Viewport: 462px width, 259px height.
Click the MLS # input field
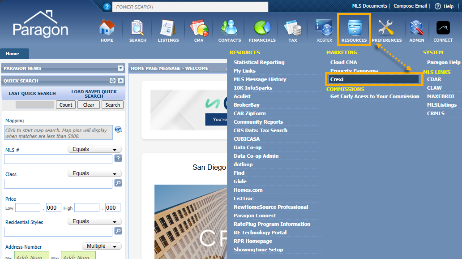tap(58, 159)
